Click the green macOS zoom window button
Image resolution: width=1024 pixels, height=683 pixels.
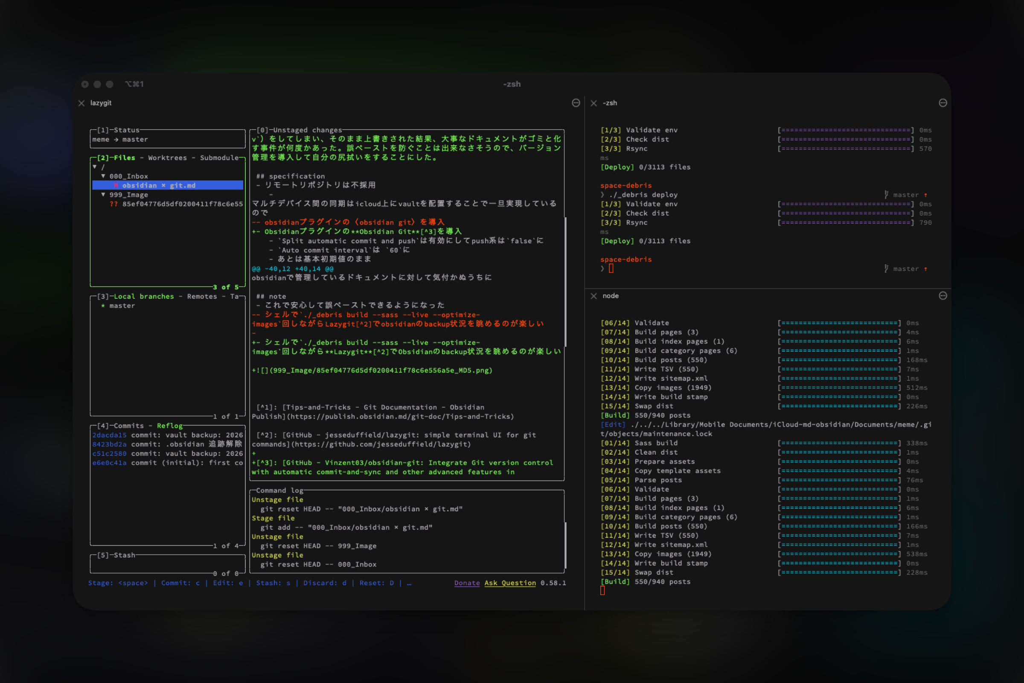(x=110, y=85)
